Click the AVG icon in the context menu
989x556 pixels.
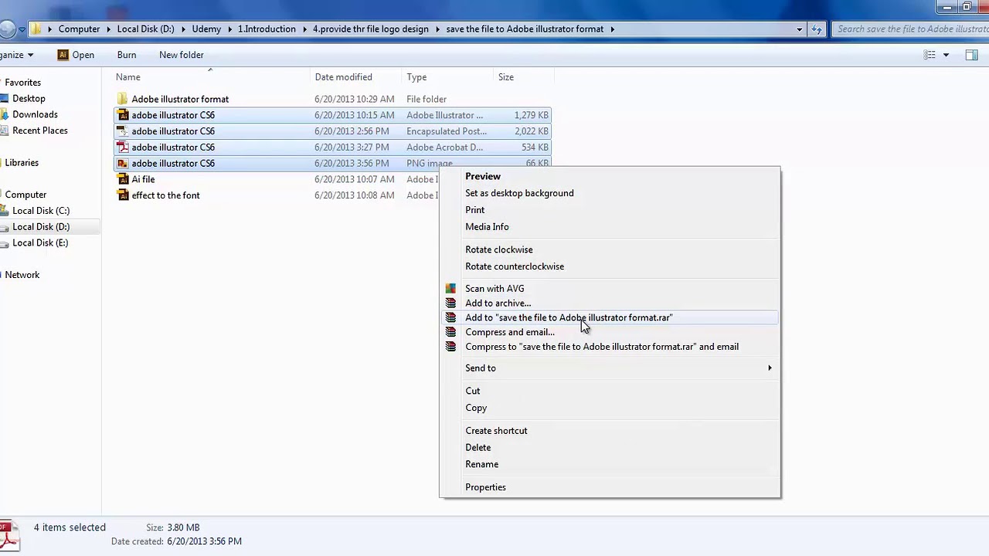[450, 289]
